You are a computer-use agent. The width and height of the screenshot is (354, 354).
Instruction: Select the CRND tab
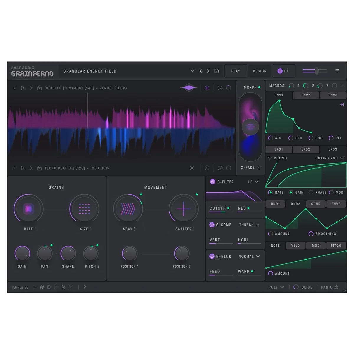click(x=316, y=204)
